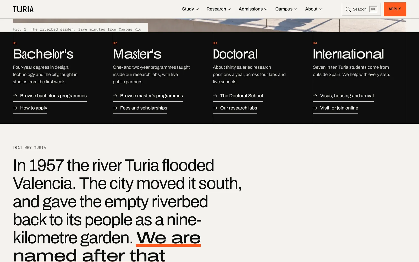Click the ⌘K shortcut badge

373,9
